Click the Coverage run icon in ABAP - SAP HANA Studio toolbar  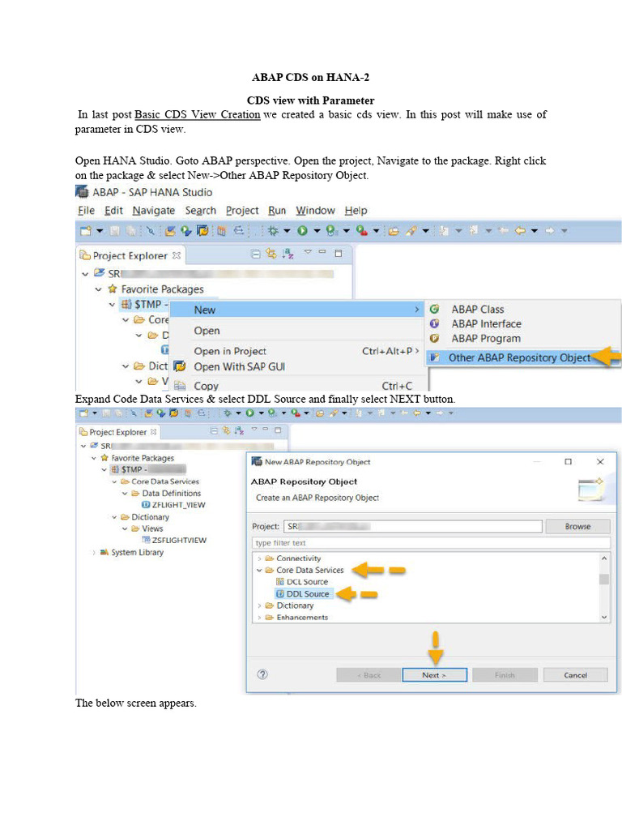(x=331, y=231)
